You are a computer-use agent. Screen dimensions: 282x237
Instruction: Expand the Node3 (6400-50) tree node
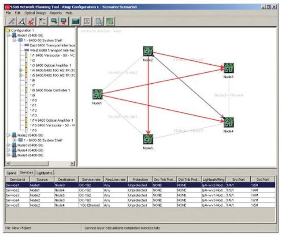tap(8, 145)
